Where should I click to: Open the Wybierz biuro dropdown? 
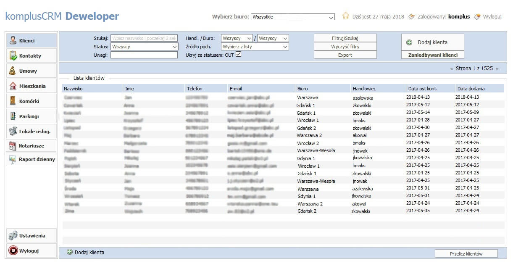pos(293,17)
